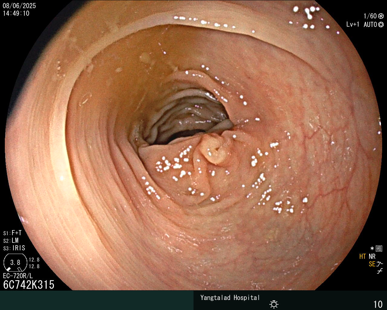Click the asterisk symbol beside the sliders icon
387x310 pixels.
372,249
